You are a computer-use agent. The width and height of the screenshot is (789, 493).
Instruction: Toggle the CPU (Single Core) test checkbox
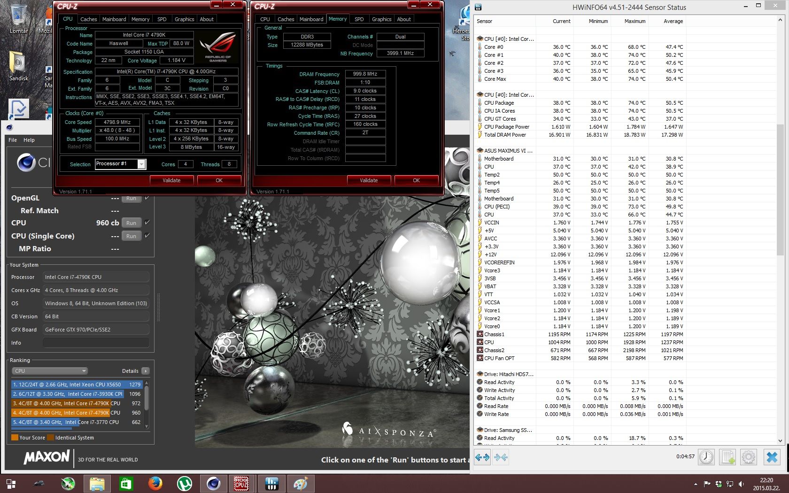click(x=147, y=235)
